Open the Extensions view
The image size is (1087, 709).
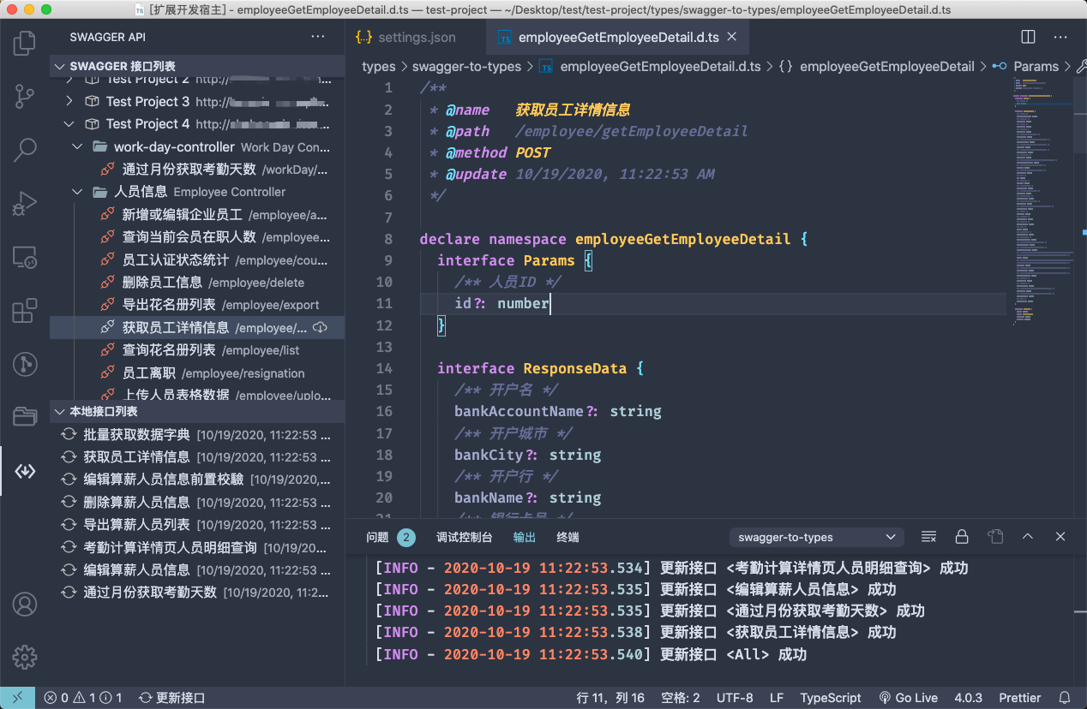click(25, 310)
